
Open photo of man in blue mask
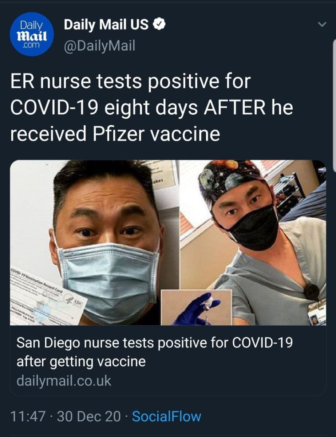[x=94, y=243]
